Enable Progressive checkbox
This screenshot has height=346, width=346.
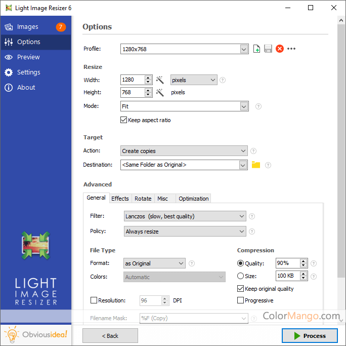click(x=240, y=300)
